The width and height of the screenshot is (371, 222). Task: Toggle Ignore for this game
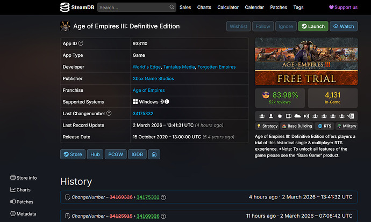pyautogui.click(x=286, y=26)
